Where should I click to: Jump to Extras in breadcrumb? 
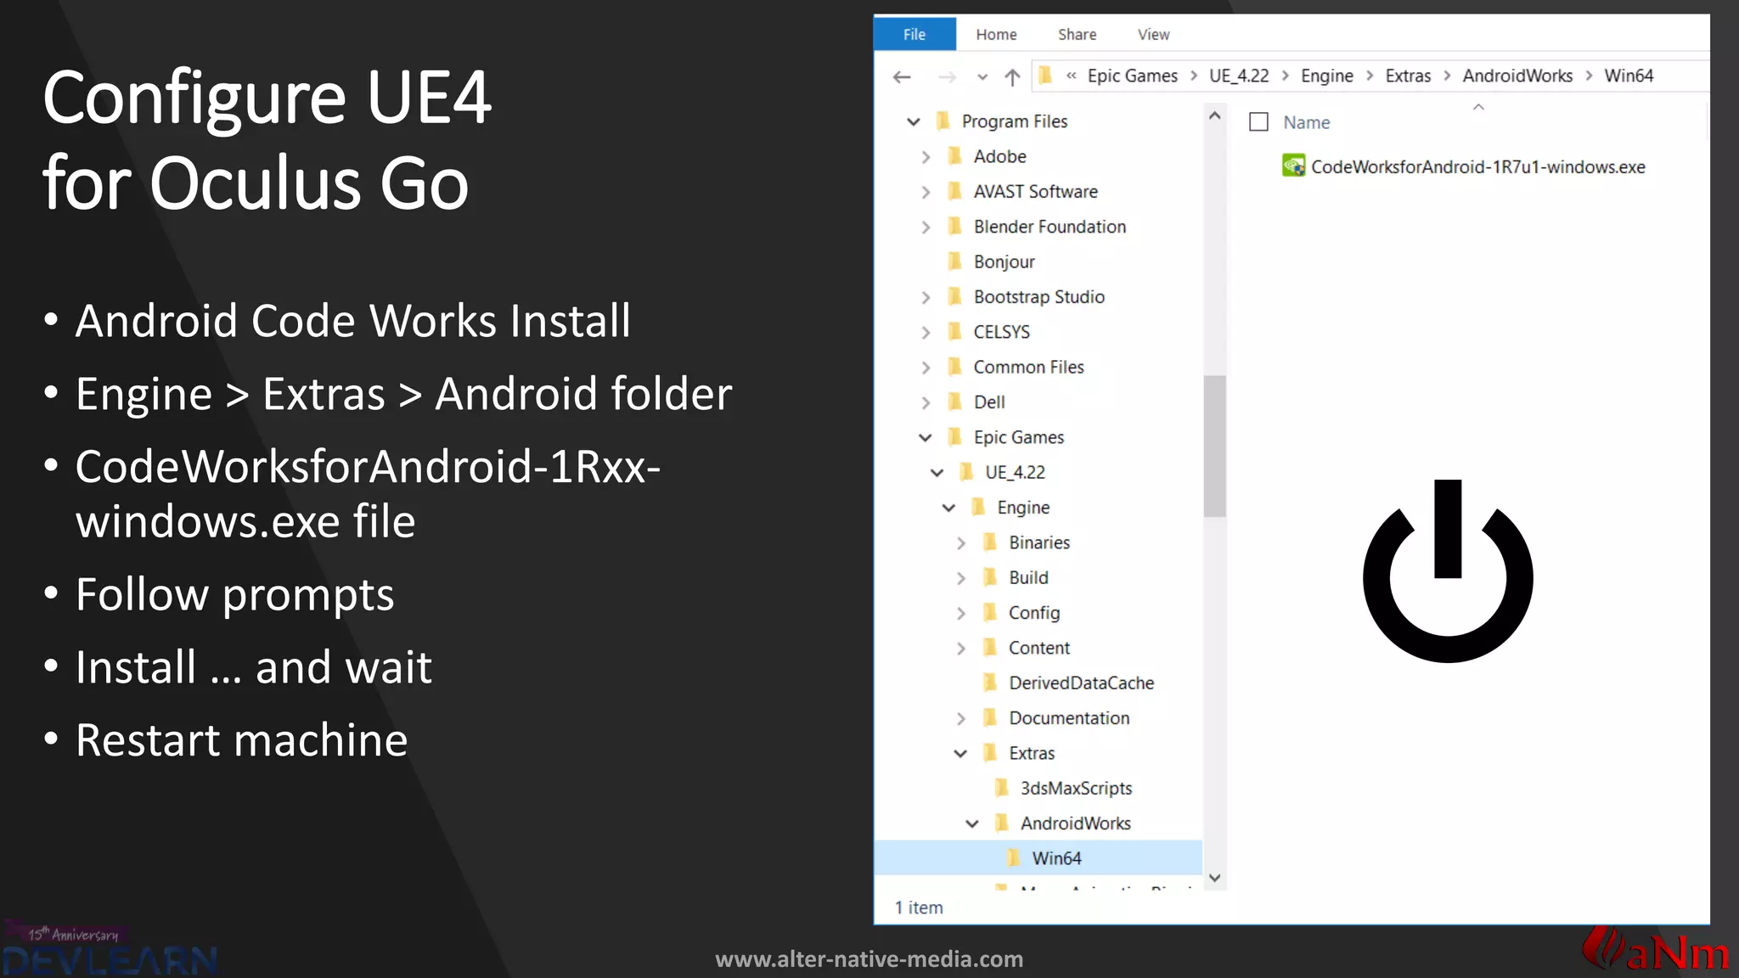[1408, 76]
